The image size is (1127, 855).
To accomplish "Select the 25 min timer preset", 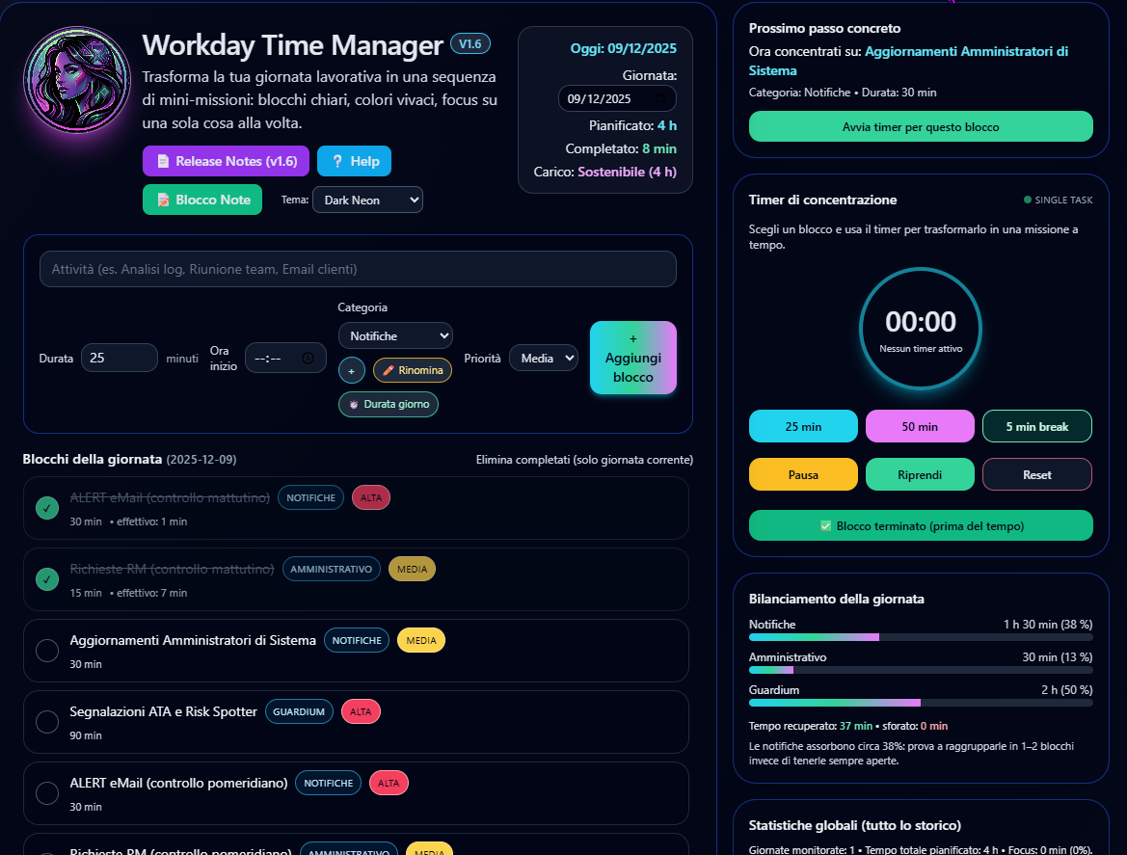I will tap(803, 425).
